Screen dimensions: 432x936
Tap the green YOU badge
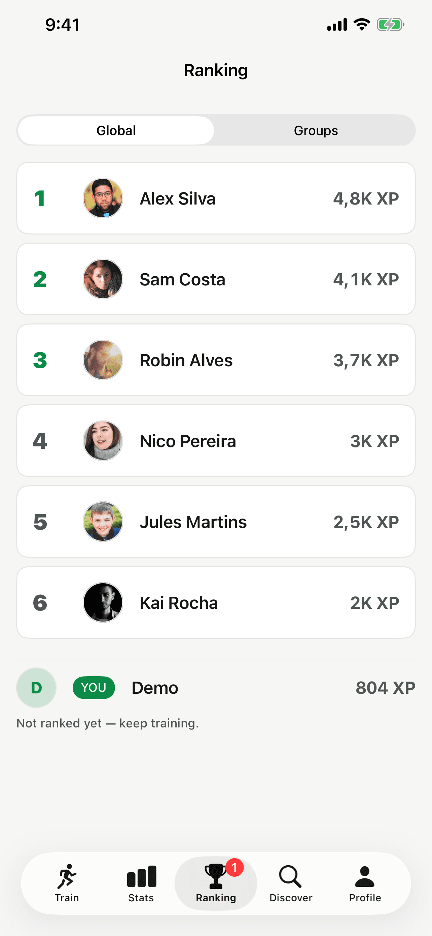tap(94, 687)
